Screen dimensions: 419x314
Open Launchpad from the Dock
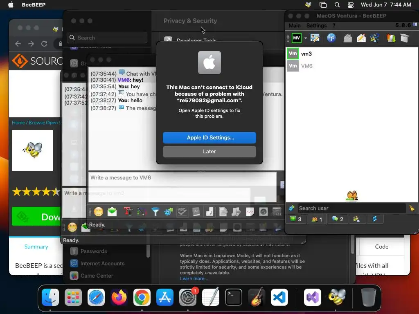pyautogui.click(x=73, y=297)
